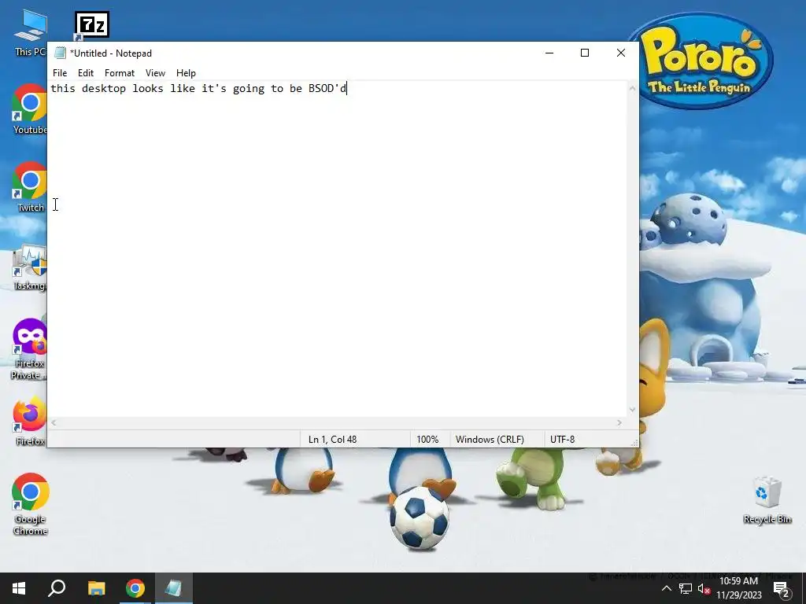Open the Help menu in Notepad
This screenshot has width=806, height=604.
[186, 73]
